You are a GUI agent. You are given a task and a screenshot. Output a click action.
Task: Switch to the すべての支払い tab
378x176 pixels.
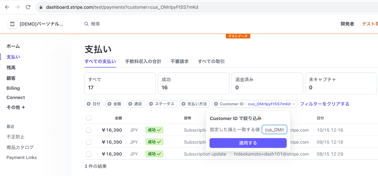click(100, 62)
